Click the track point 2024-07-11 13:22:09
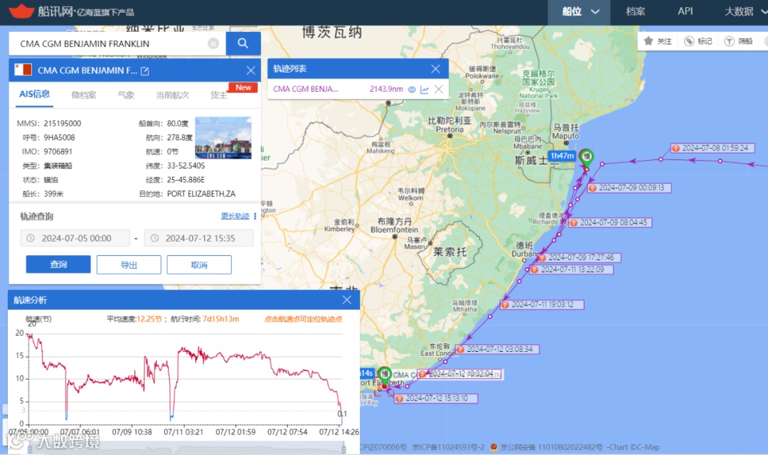Viewport: 768px width, 455px height. pos(570,269)
